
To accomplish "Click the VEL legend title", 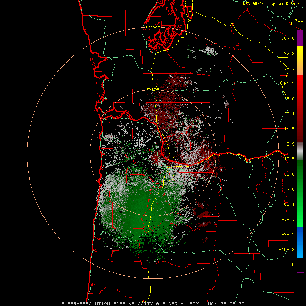I will (299, 20).
